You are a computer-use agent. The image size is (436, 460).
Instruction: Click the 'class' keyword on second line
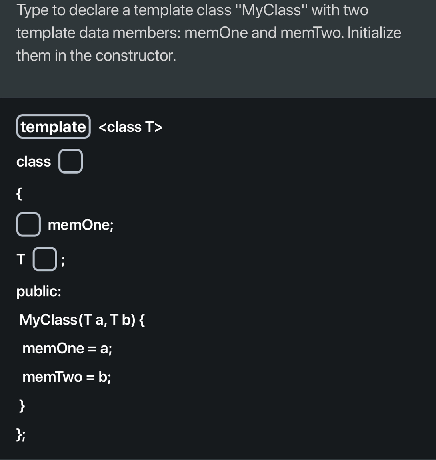[34, 162]
